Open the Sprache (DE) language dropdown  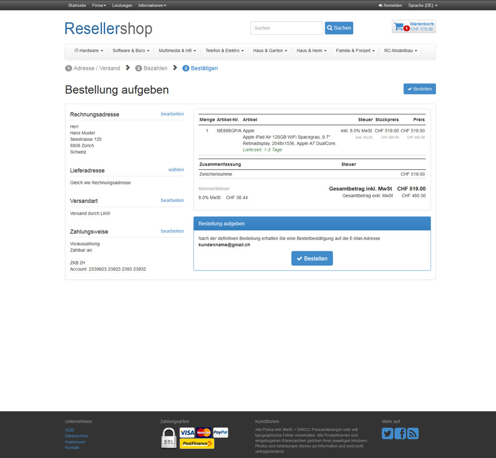423,5
